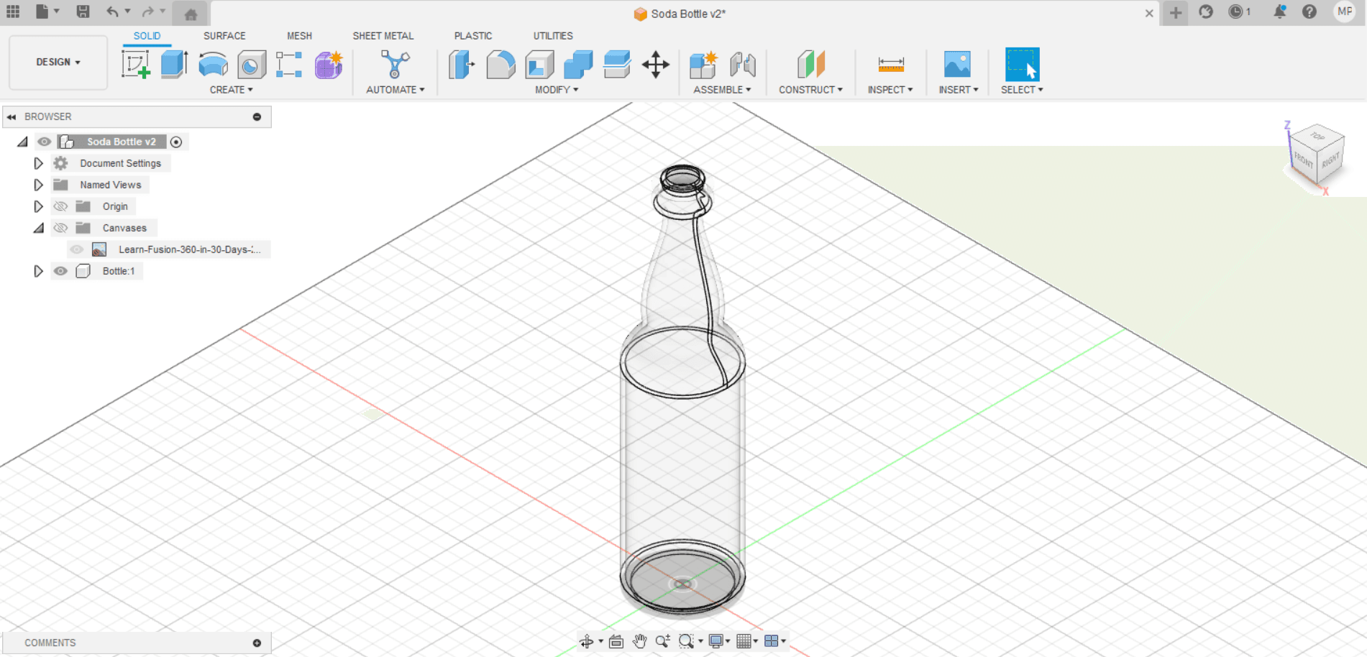Screen dimensions: 1367x657
Task: Click the Look At icon
Action: pyautogui.click(x=616, y=641)
